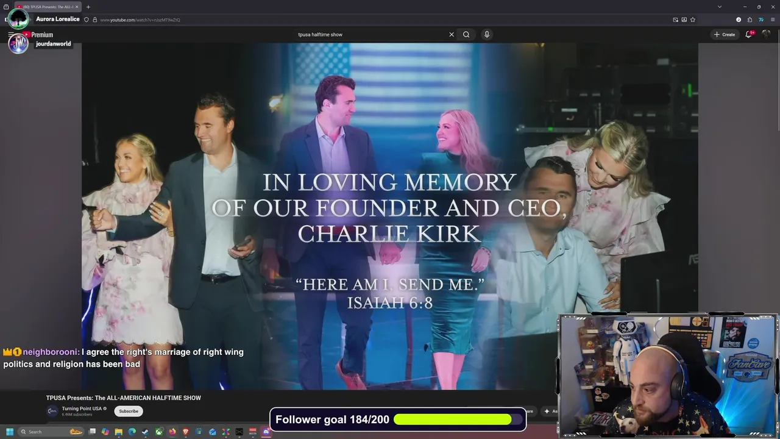
Task: Click the jourdanworld name label
Action: coord(53,44)
